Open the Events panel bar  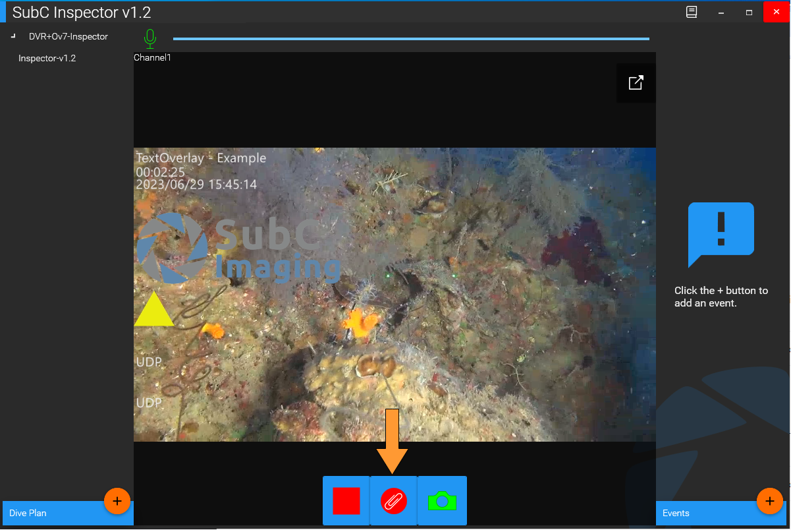click(x=698, y=514)
